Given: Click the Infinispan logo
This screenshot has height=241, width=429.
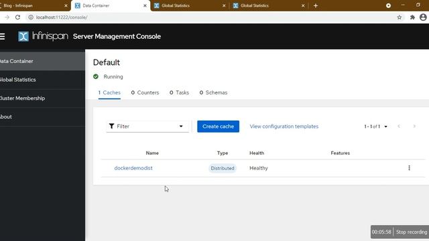Looking at the screenshot, I should [x=43, y=36].
